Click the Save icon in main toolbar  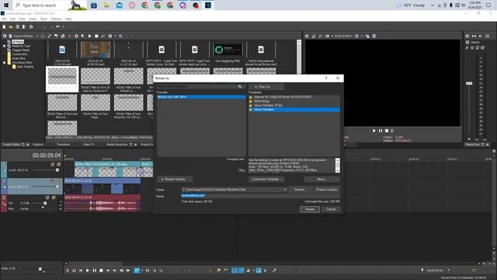click(x=17, y=27)
